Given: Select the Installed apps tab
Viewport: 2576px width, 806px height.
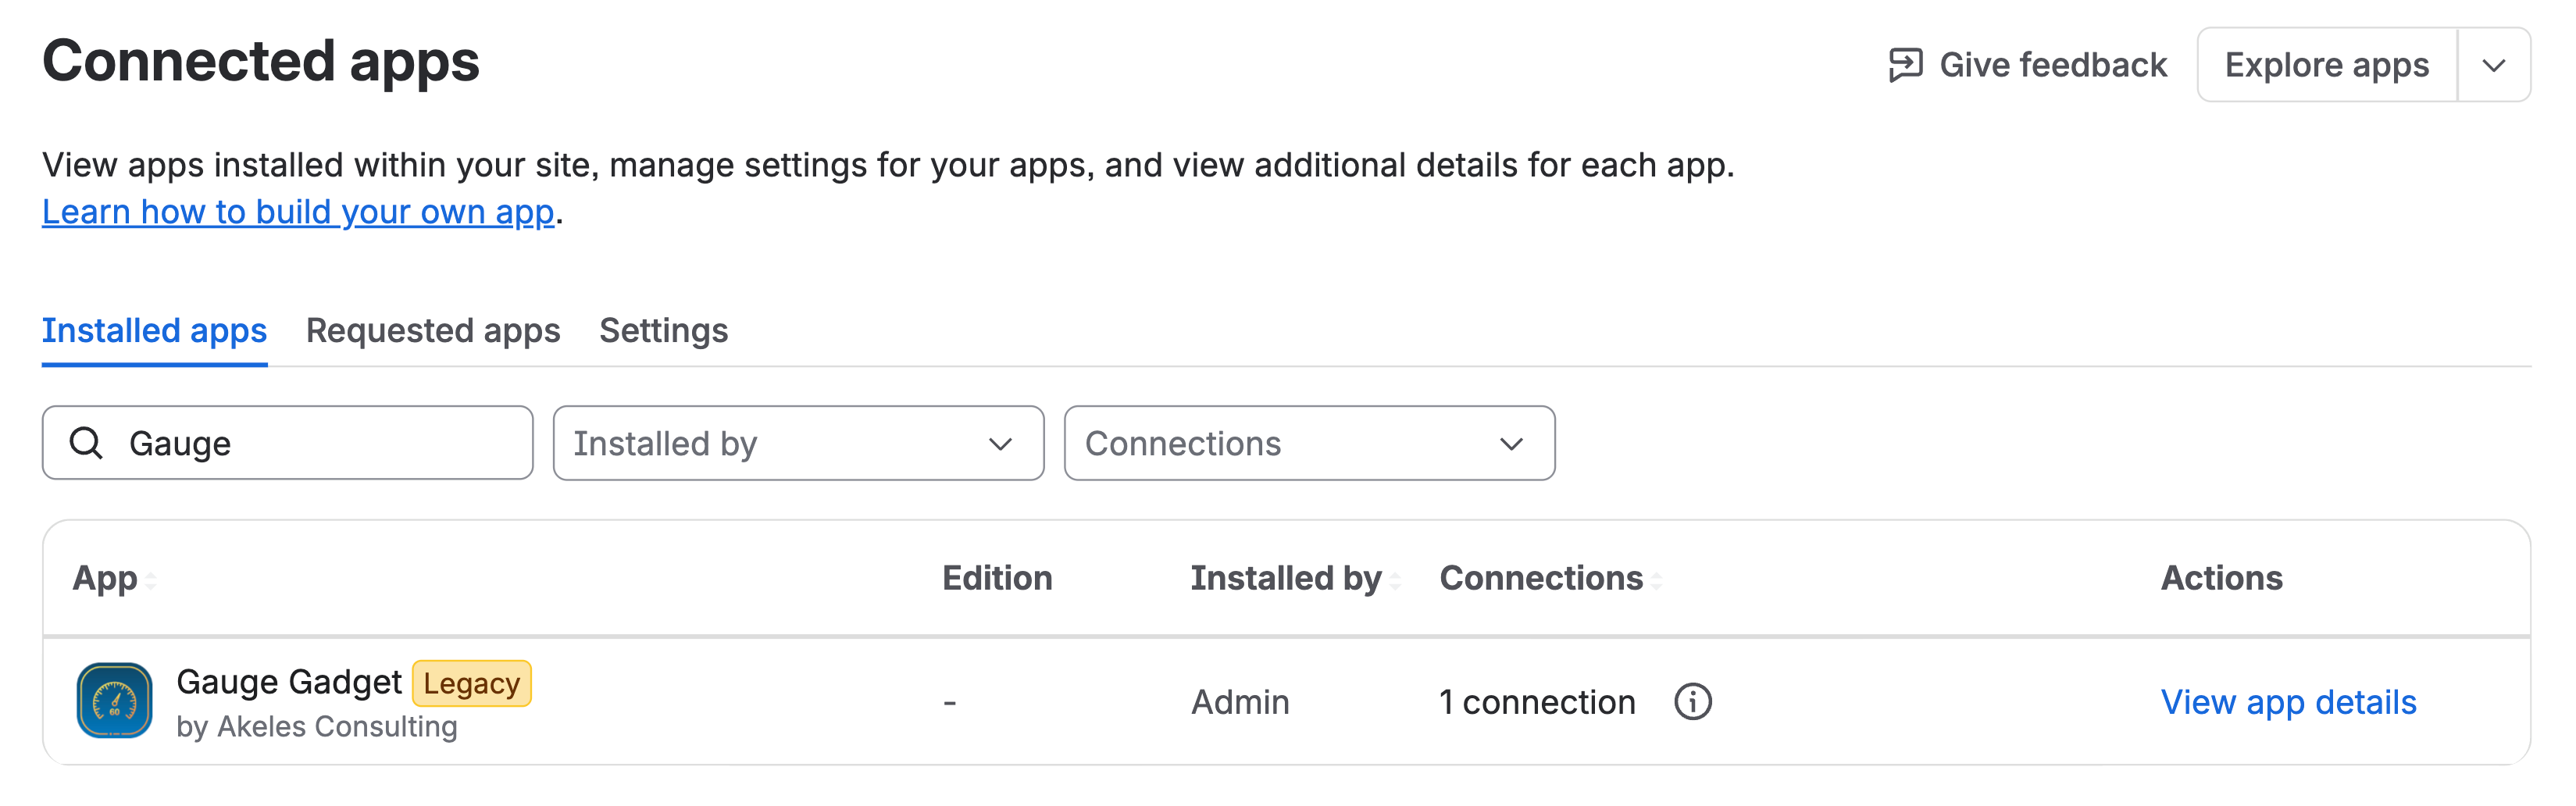Looking at the screenshot, I should pos(154,331).
